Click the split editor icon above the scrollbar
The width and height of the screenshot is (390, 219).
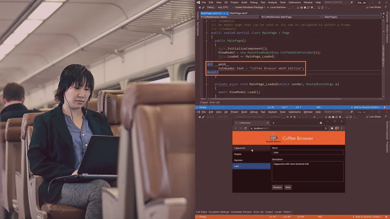(383, 17)
